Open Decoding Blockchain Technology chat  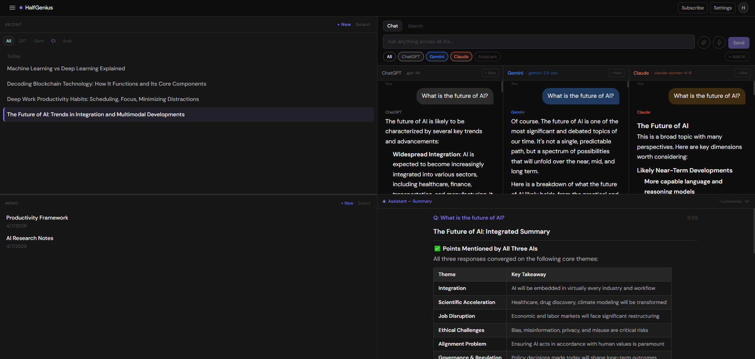click(x=188, y=84)
